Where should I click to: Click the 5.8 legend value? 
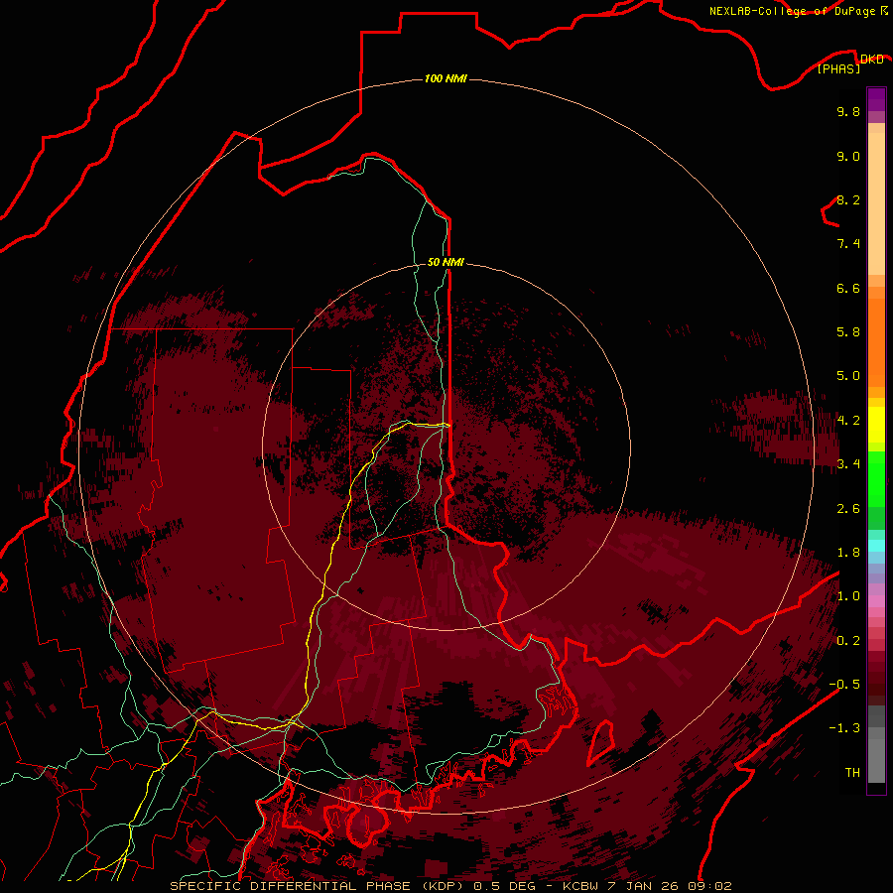tap(848, 332)
